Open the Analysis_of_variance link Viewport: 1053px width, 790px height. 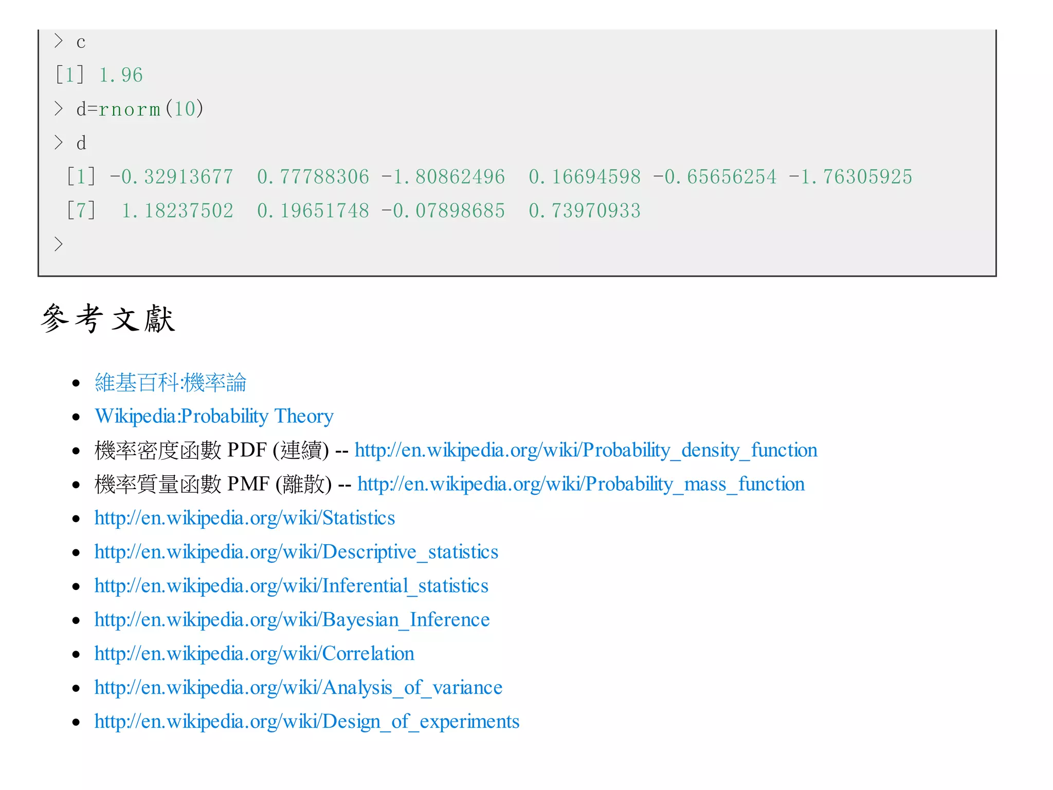coord(298,688)
